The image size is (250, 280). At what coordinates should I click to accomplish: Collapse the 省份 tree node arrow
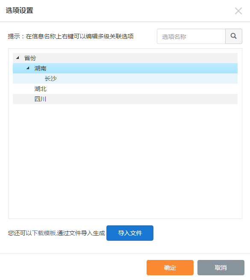(18, 58)
